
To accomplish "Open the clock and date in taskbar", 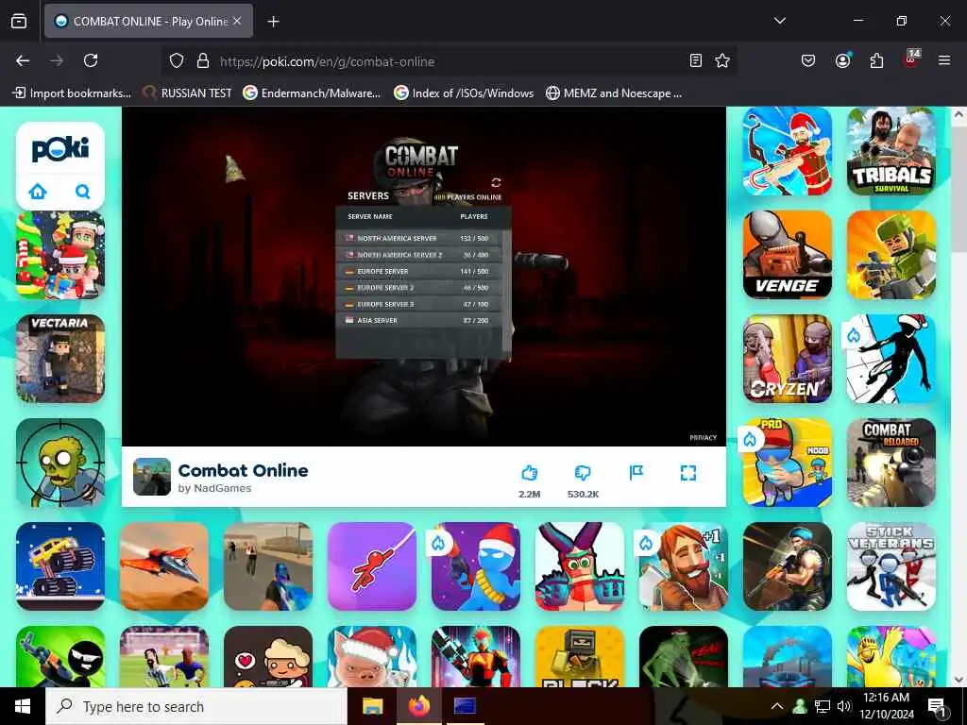I will [x=886, y=706].
